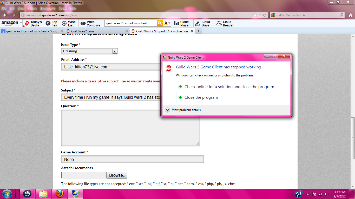Bookmark this page with the star icon
Screen dimensions: 355x199
tap(255, 15)
